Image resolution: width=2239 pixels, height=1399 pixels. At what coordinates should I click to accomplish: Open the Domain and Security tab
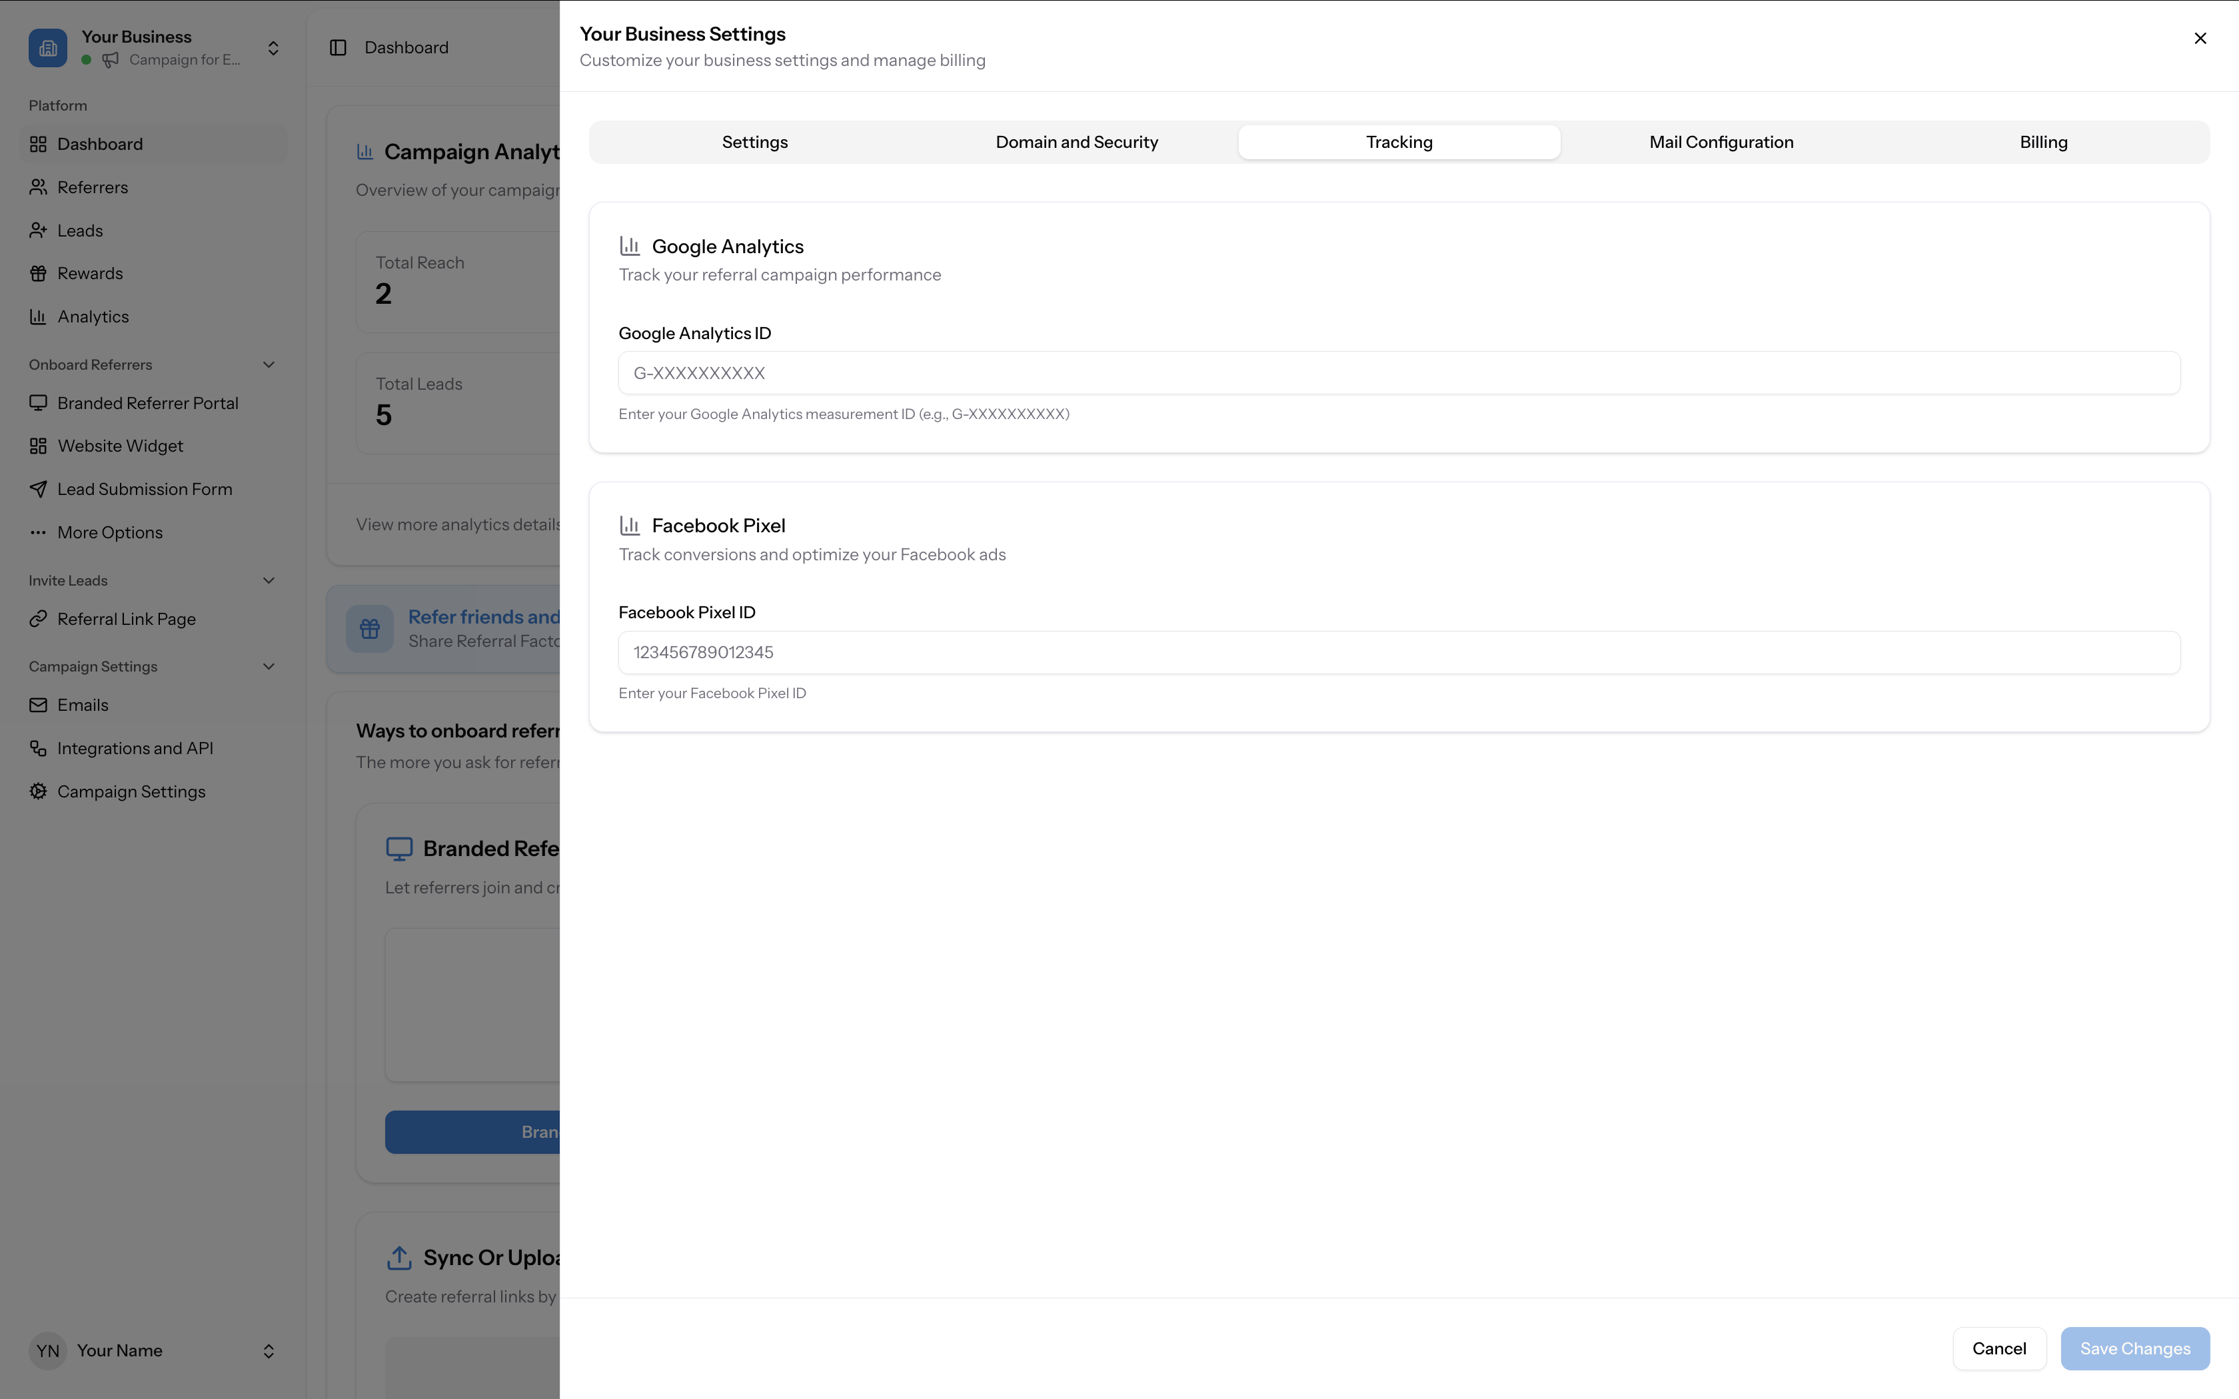(1076, 143)
